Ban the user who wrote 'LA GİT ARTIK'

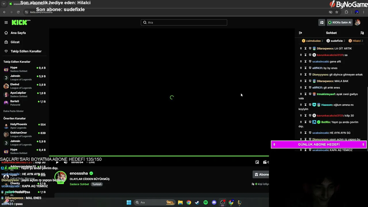coord(310,48)
